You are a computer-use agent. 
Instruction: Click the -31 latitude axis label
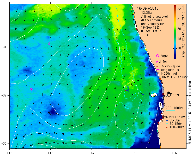pos(4,47)
